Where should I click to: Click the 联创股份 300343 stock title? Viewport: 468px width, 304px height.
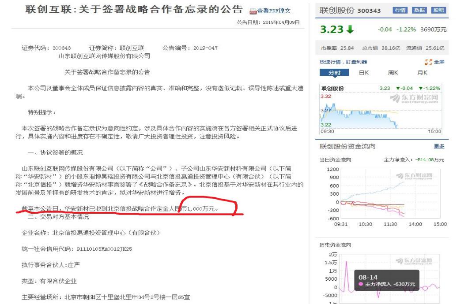click(x=350, y=11)
